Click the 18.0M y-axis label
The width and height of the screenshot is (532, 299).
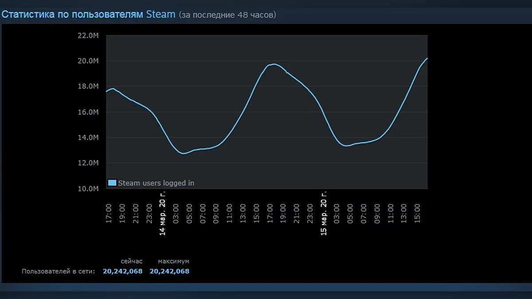[88, 86]
